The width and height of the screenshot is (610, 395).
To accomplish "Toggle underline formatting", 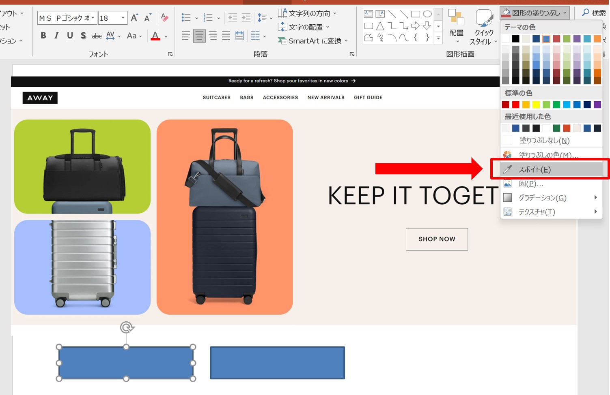I will pyautogui.click(x=70, y=36).
